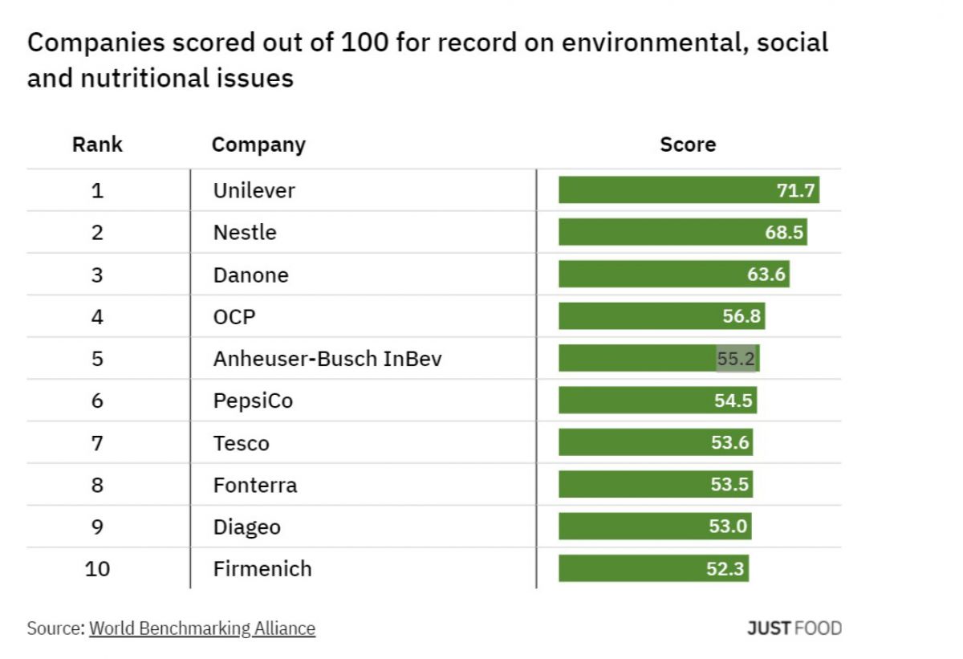Select the Tesco 53.6 score bar

click(655, 443)
